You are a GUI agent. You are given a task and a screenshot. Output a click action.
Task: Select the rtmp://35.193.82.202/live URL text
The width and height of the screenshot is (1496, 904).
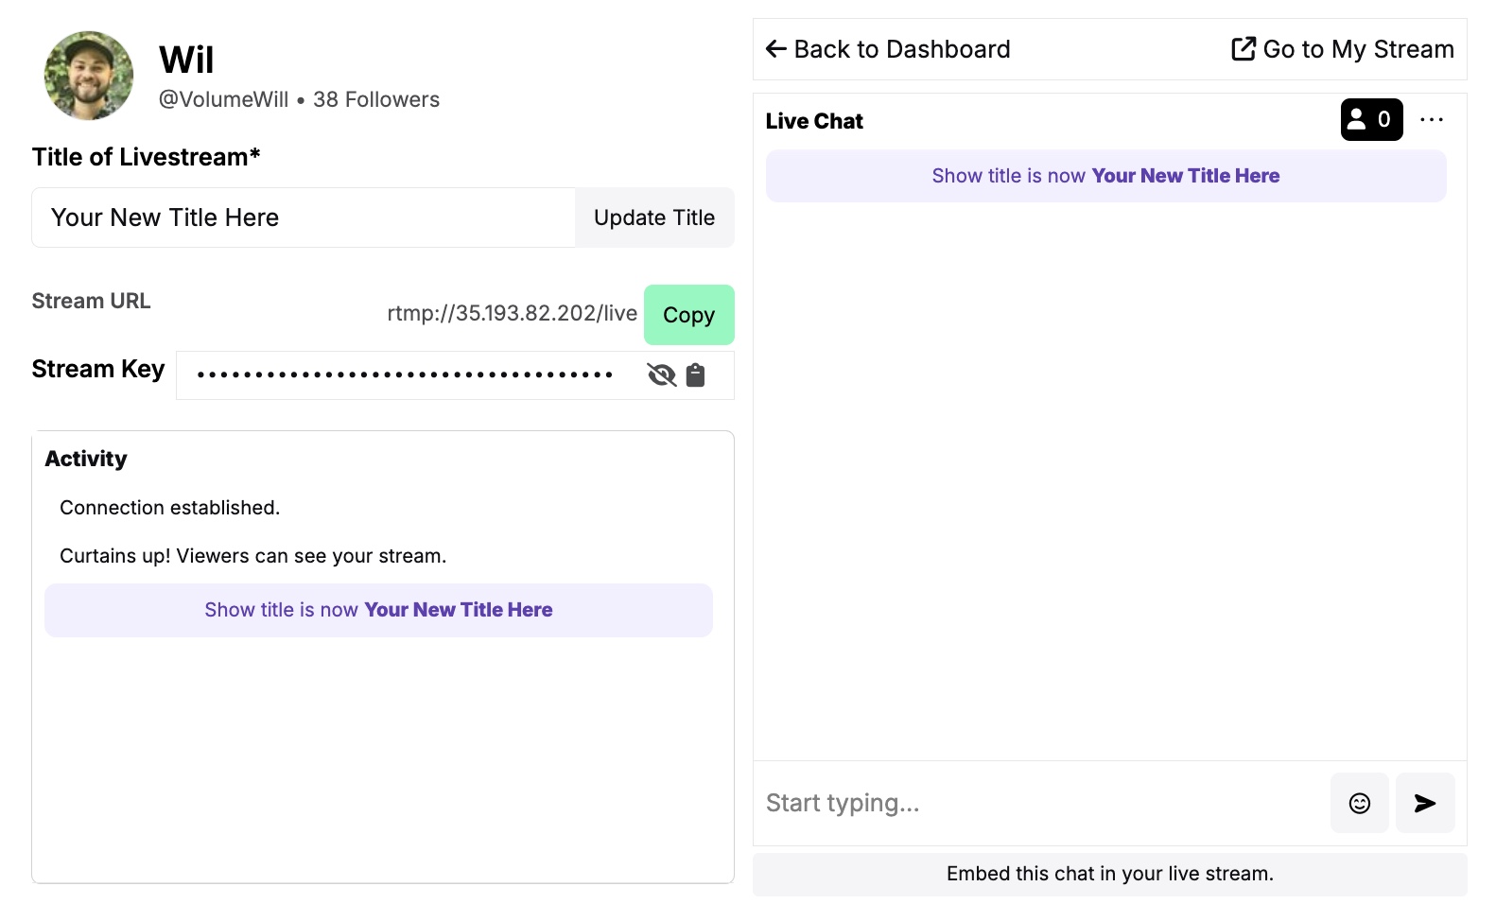(512, 313)
